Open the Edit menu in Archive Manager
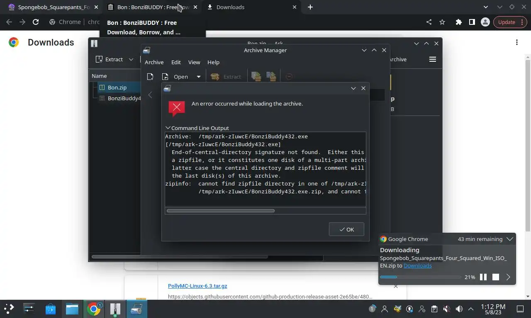Screen dimensions: 531x318 (x=176, y=62)
